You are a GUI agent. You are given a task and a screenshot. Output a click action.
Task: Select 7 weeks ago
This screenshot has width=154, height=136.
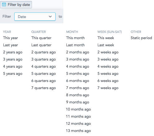[x=108, y=88]
